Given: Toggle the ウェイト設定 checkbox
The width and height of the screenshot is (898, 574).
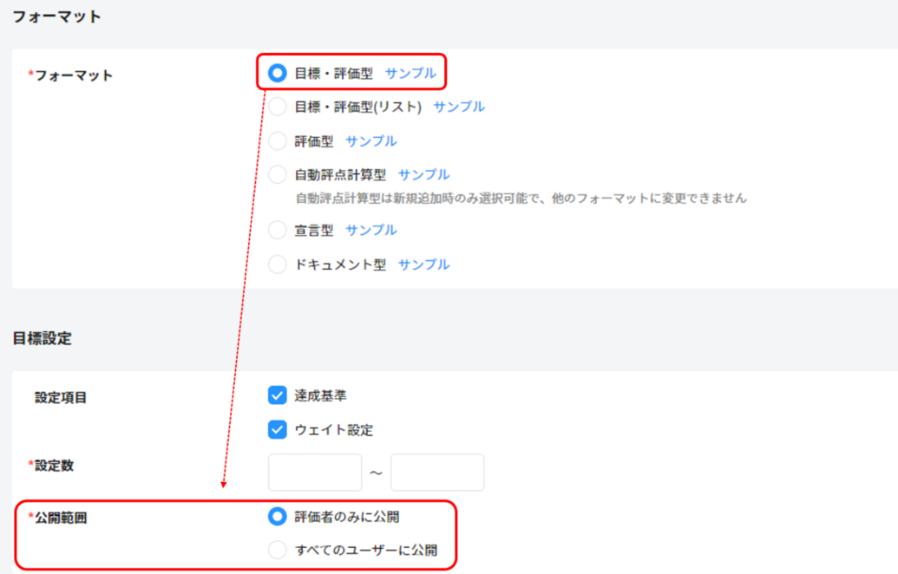Looking at the screenshot, I should 278,429.
